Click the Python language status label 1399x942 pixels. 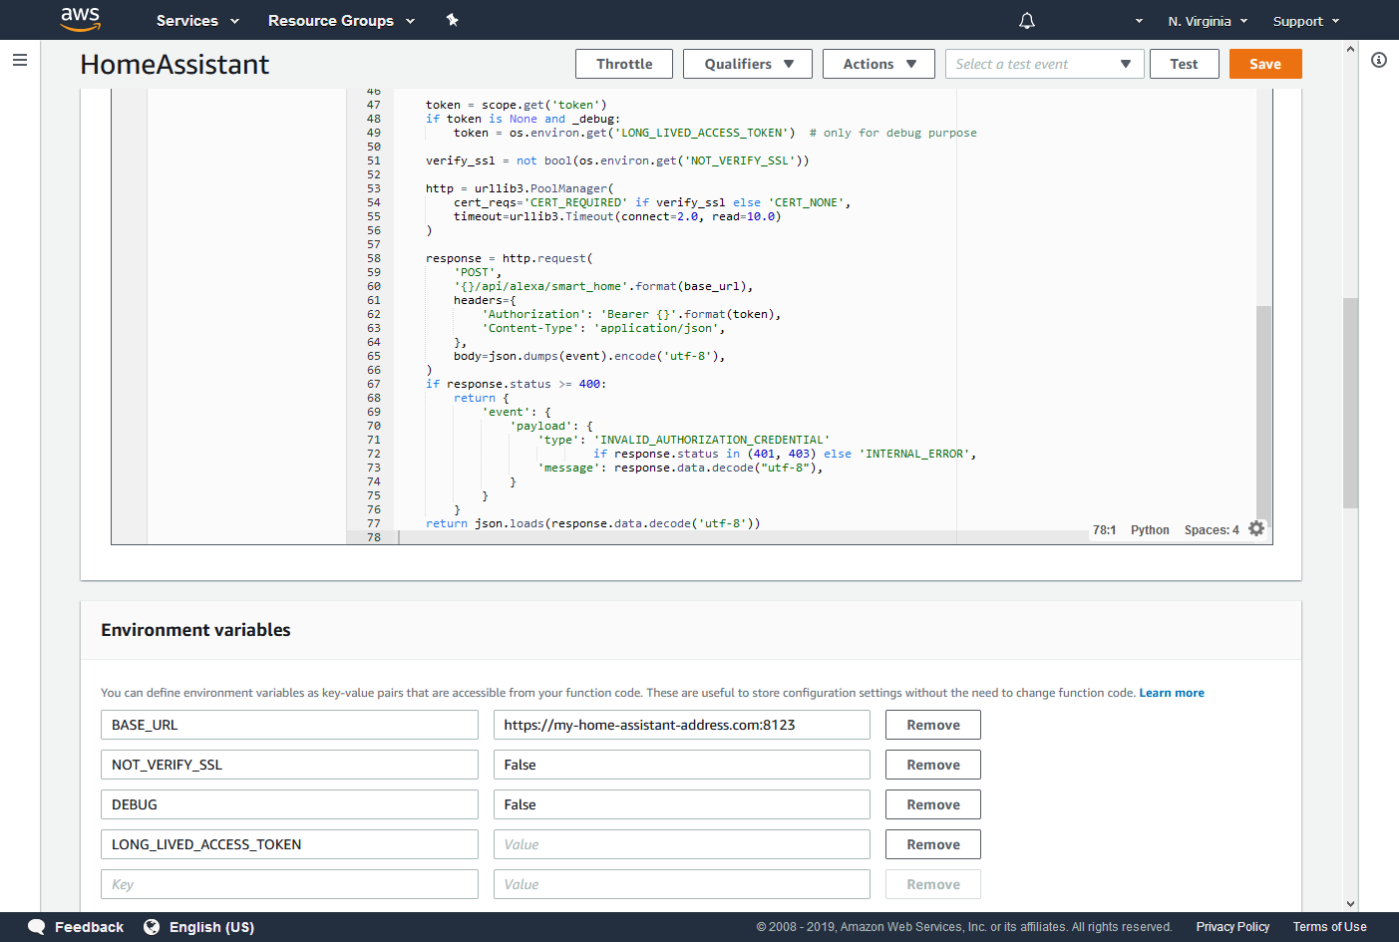(x=1150, y=530)
